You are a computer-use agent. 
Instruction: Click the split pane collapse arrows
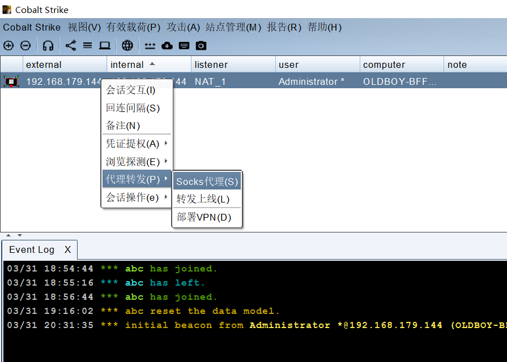14,235
